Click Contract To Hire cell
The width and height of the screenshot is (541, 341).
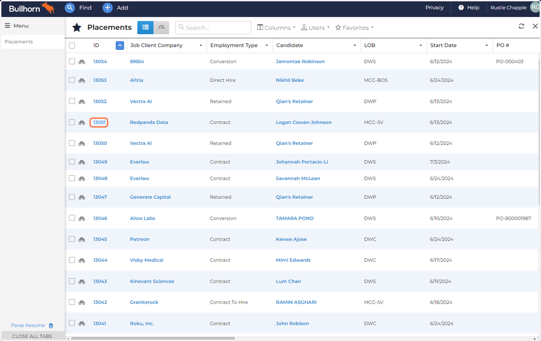229,302
